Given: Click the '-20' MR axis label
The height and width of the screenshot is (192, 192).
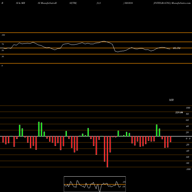Looking at the screenshot, I should coord(187,145).
